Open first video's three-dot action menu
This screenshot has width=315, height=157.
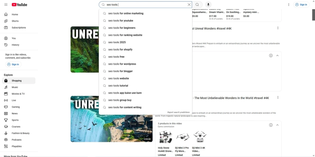(278, 28)
